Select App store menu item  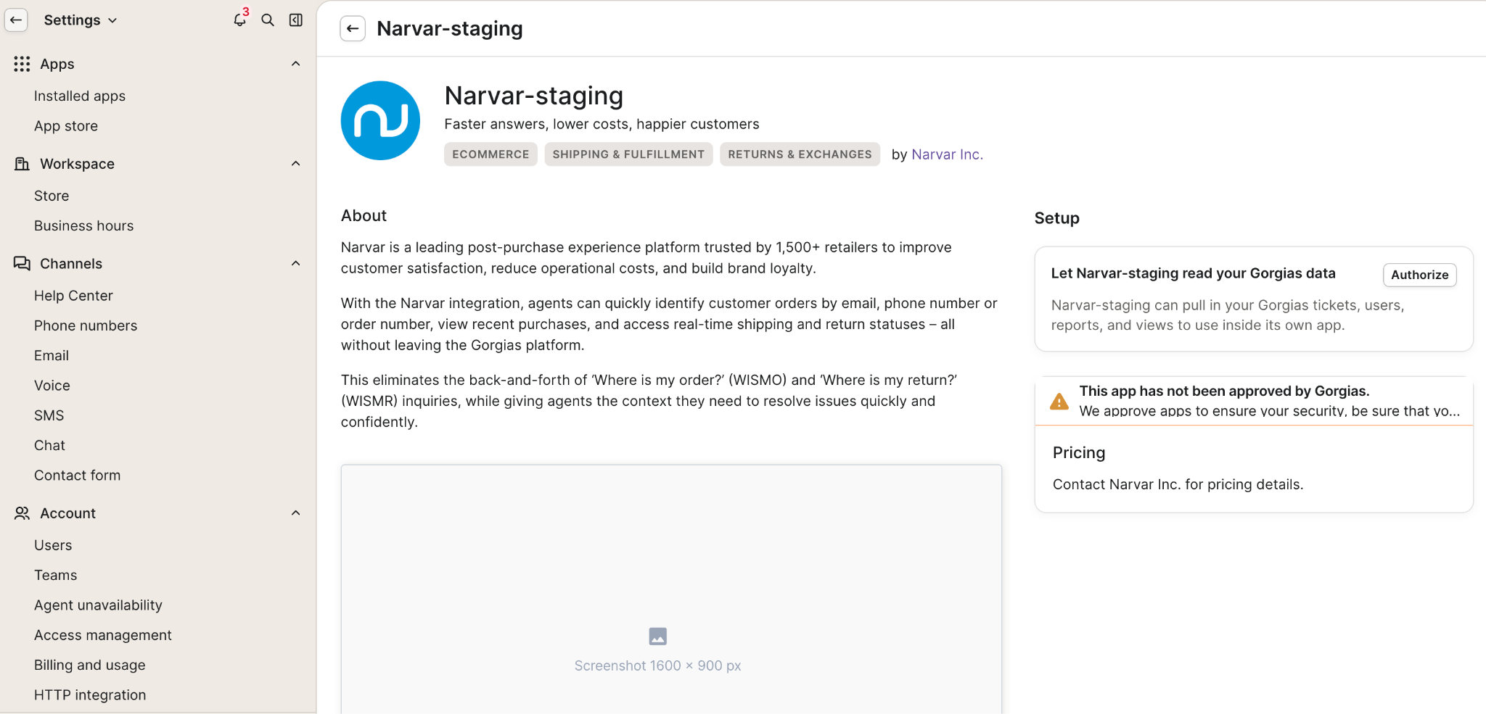66,126
